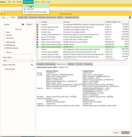Click the pin icon in the title bar
The image size is (132, 137).
click(x=1, y=14)
